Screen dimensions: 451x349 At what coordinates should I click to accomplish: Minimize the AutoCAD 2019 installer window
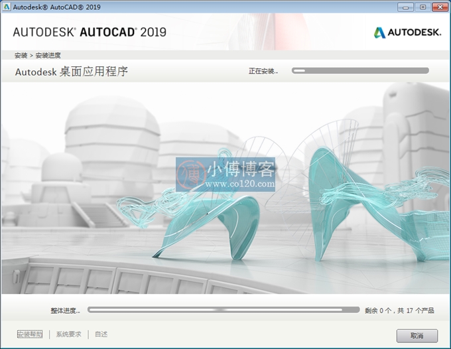(x=405, y=7)
